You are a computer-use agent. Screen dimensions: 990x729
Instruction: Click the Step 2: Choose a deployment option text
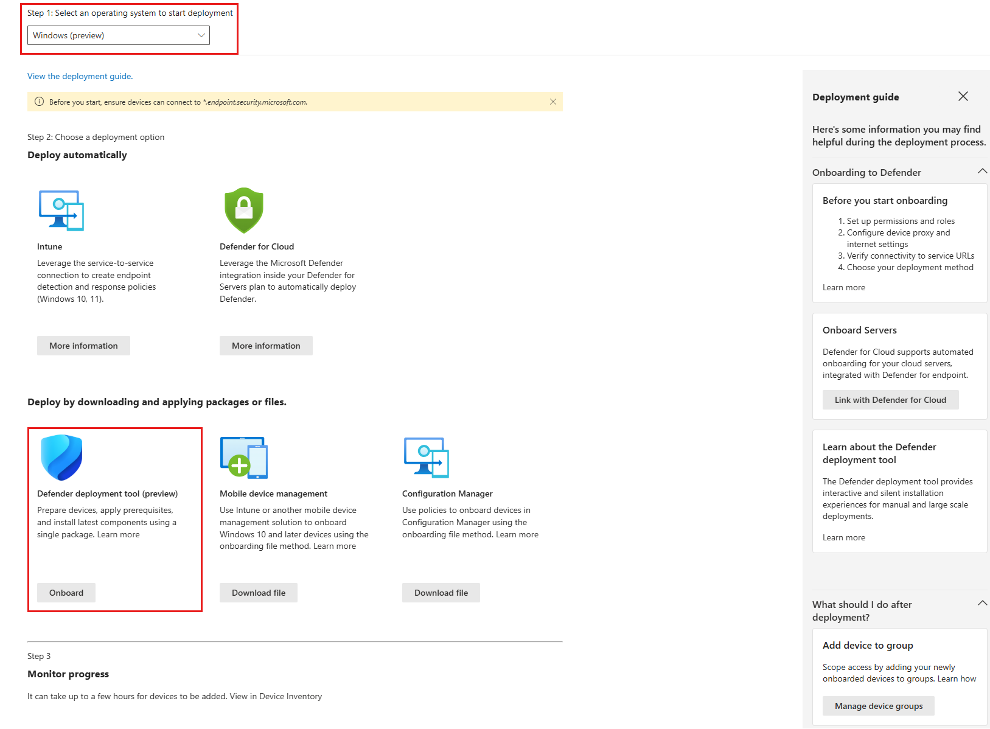[x=96, y=137]
